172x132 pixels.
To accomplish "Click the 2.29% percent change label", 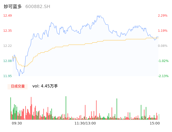I will click(163, 16).
